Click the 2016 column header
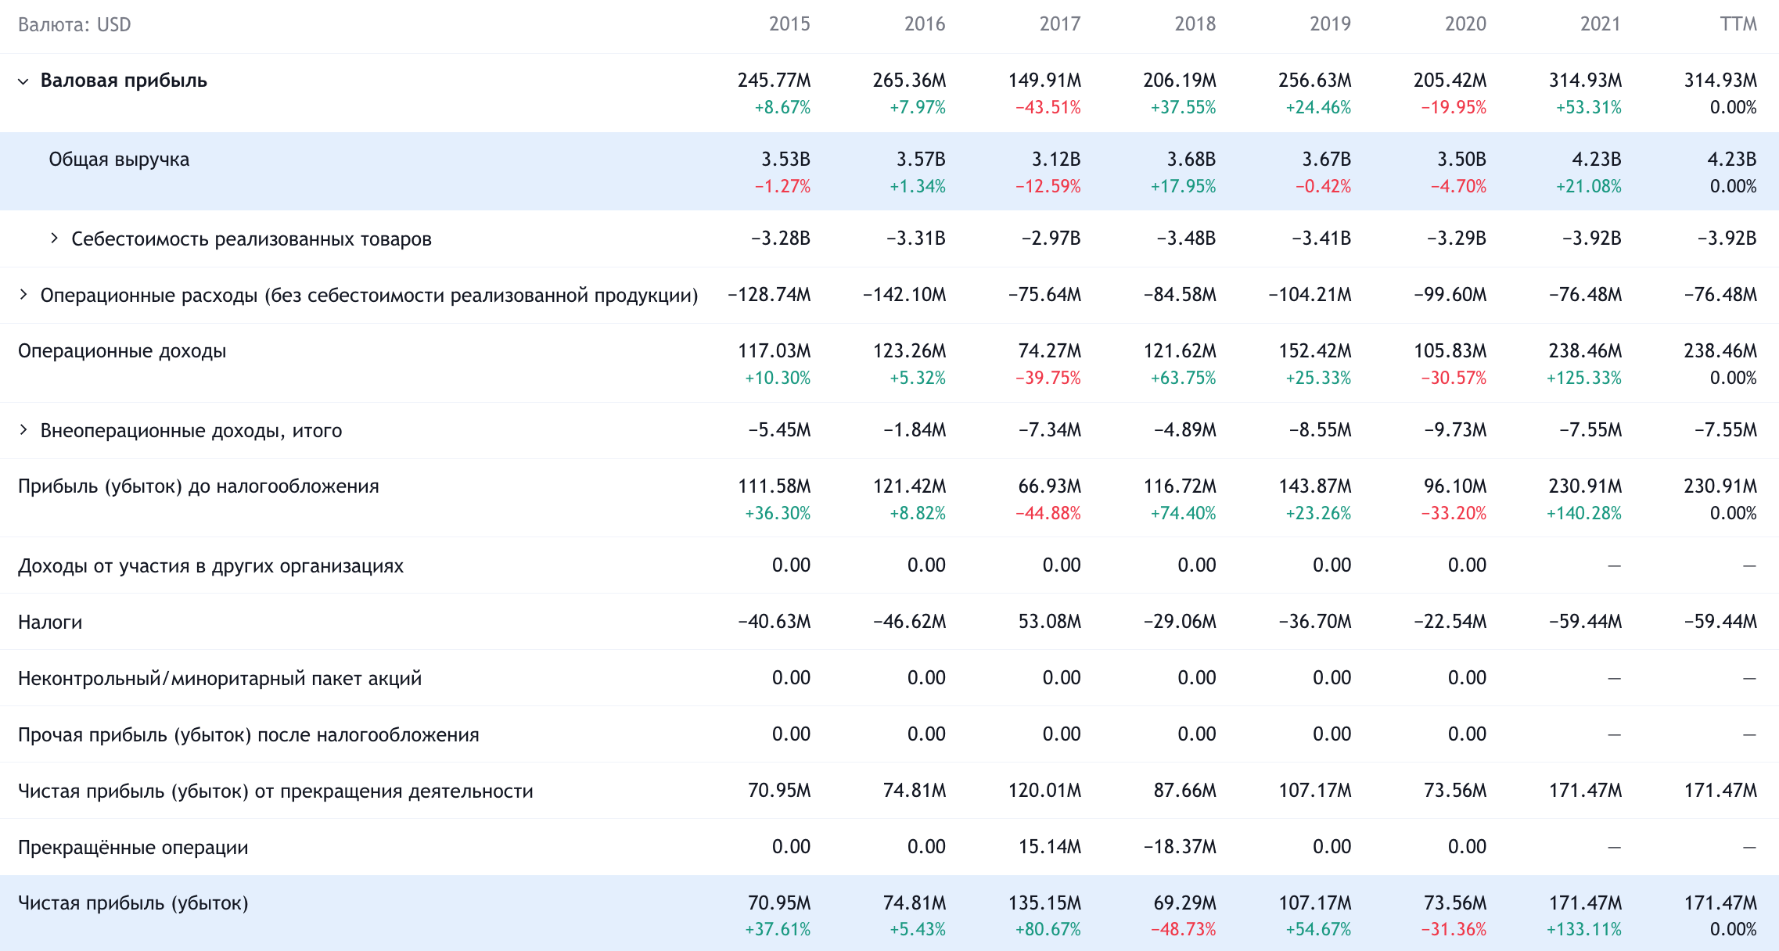This screenshot has width=1779, height=951. (925, 24)
